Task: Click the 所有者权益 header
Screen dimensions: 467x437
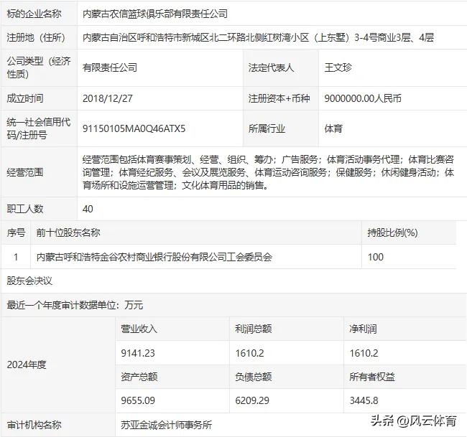Action: point(372,377)
